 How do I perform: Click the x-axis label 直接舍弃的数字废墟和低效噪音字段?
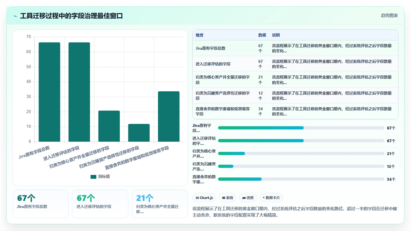click(x=137, y=158)
